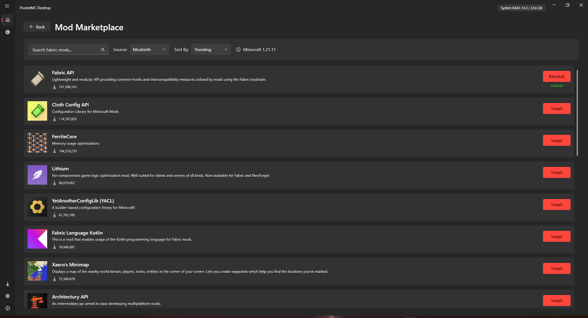This screenshot has height=318, width=588.
Task: Focus the Search Fabric mods field
Action: pos(69,50)
